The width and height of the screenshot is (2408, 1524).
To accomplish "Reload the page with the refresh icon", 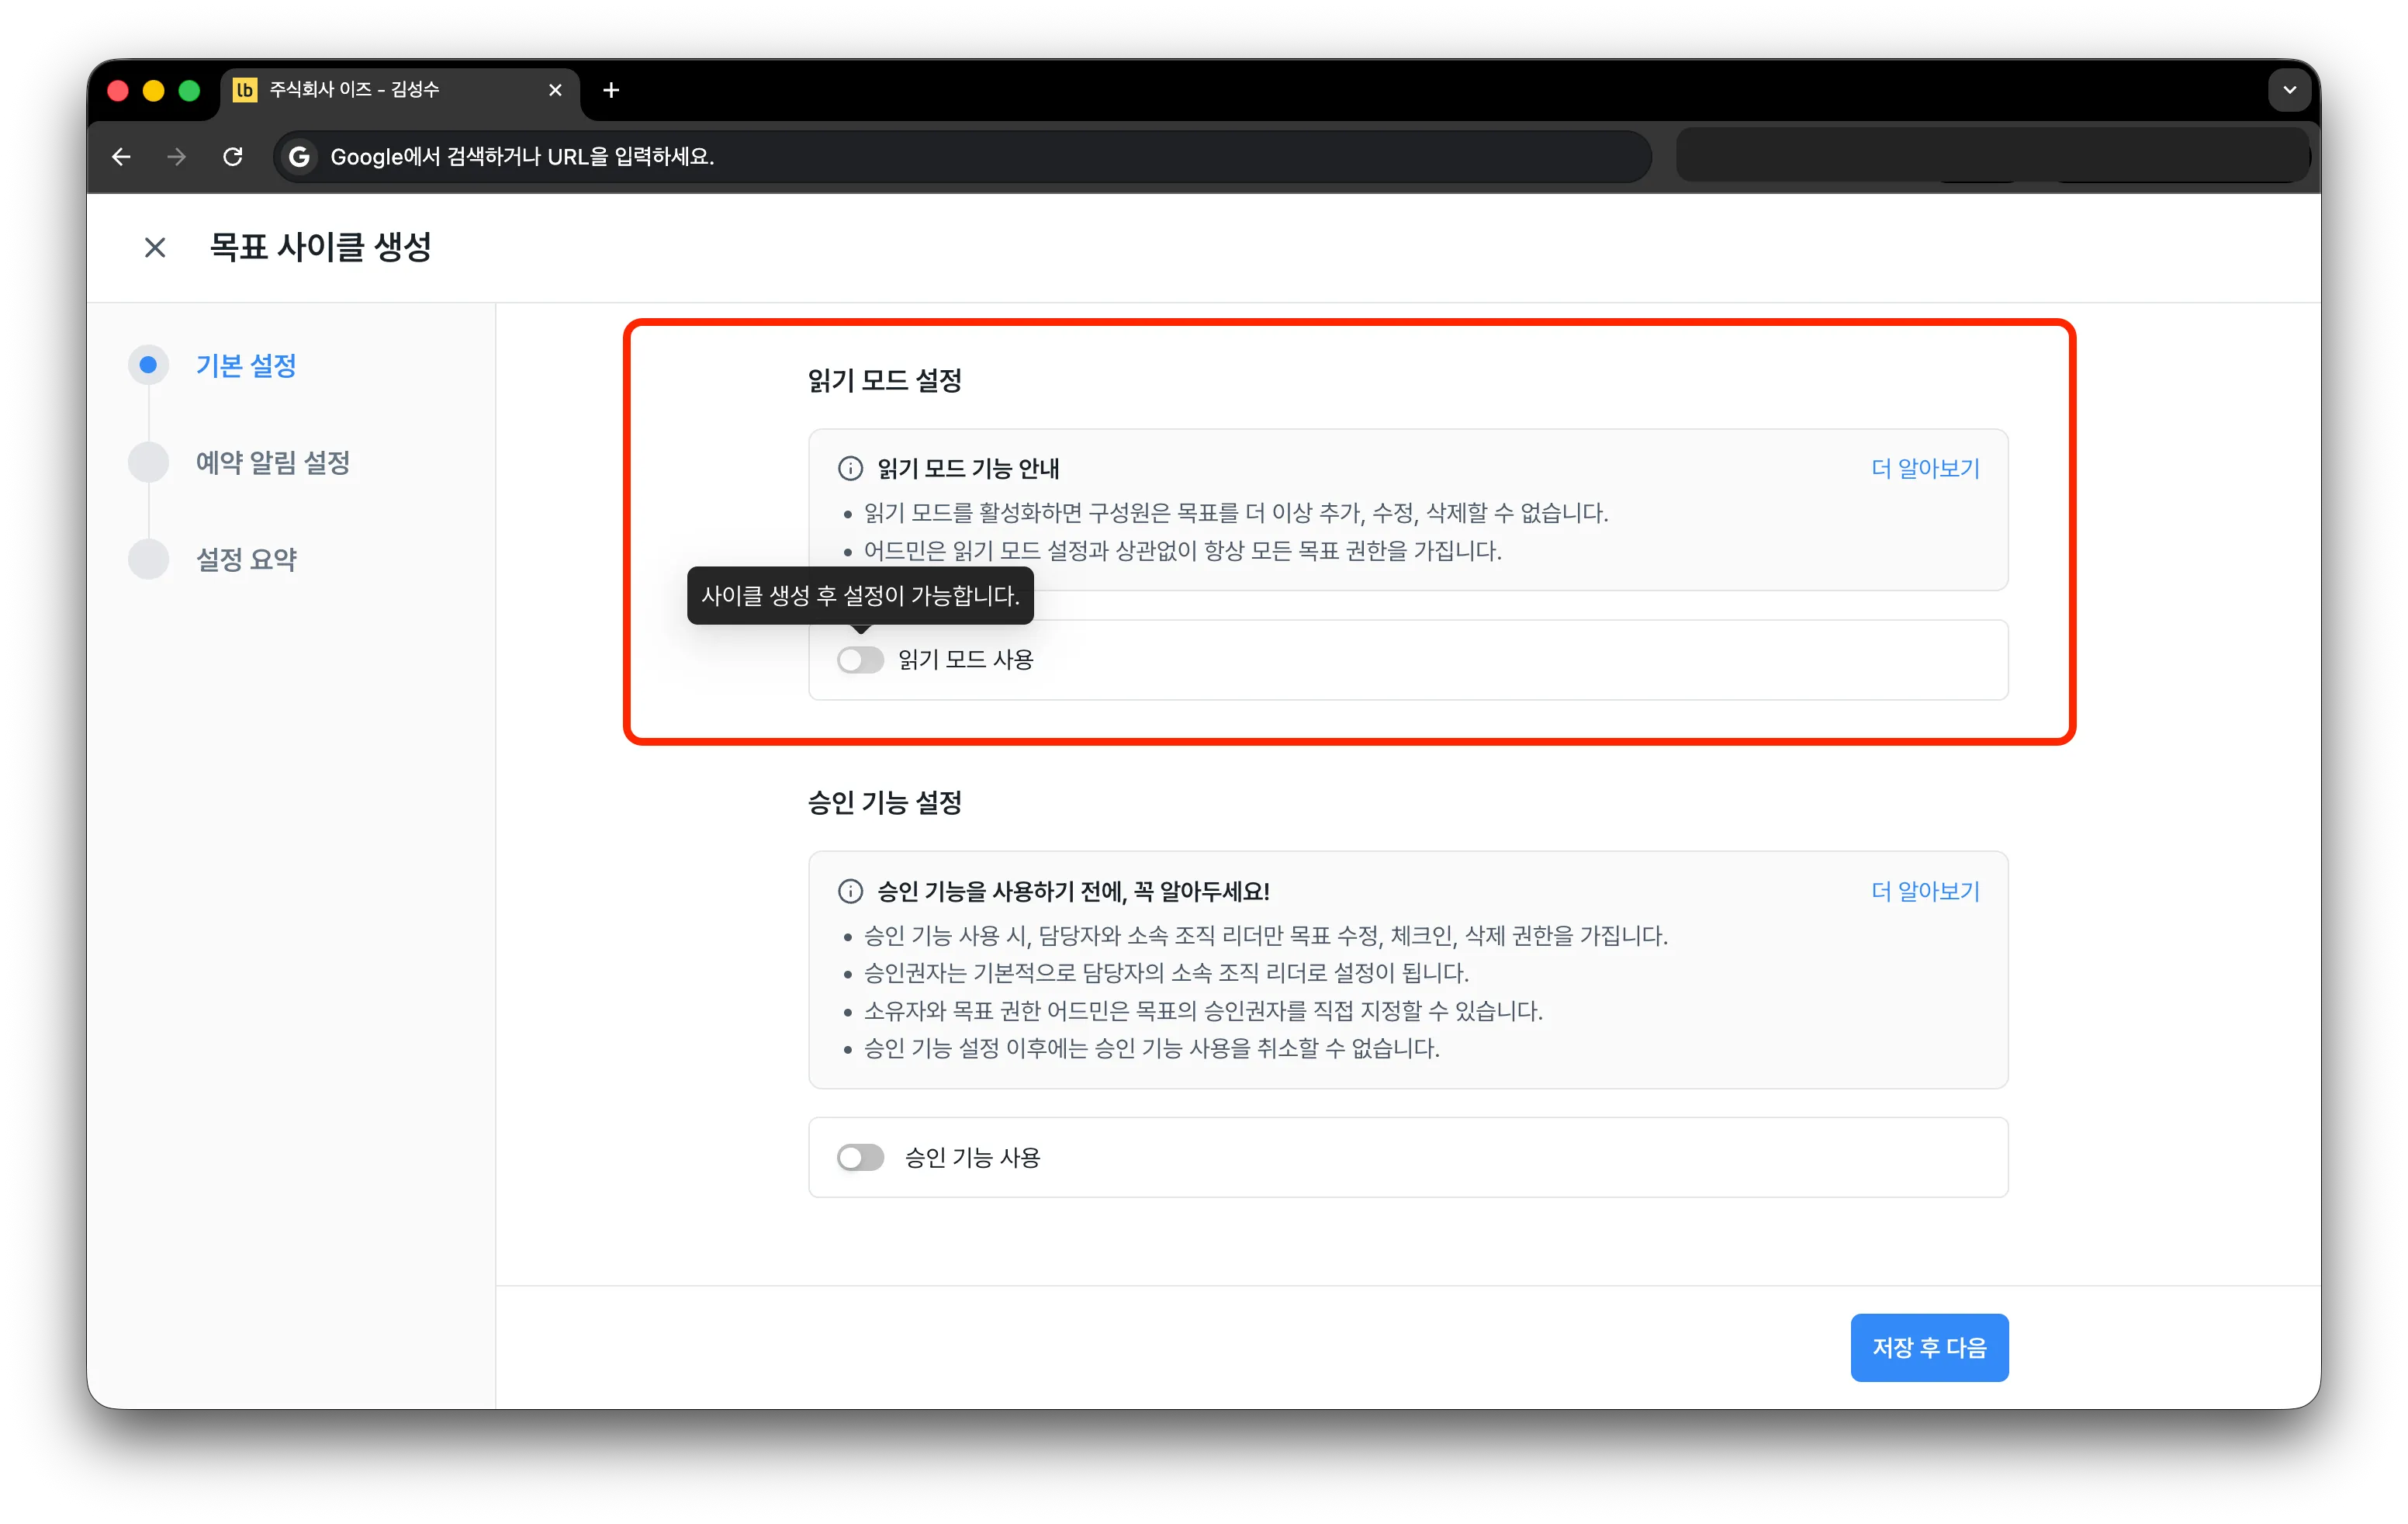I will (x=233, y=157).
